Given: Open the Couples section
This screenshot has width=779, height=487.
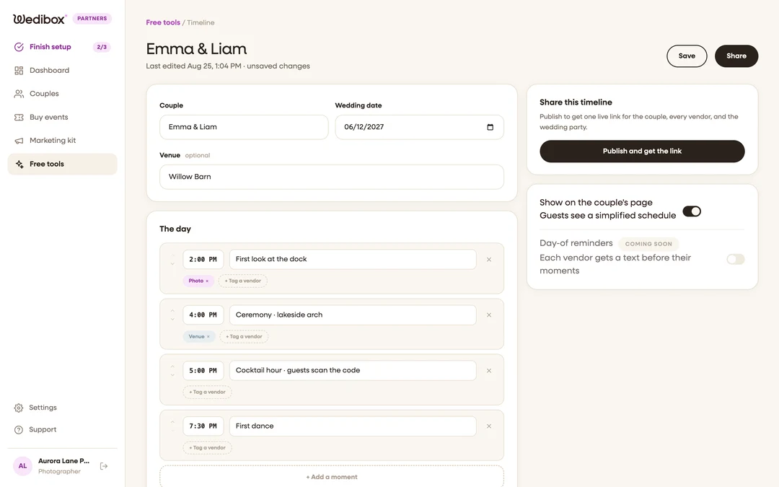Looking at the screenshot, I should 62,93.
